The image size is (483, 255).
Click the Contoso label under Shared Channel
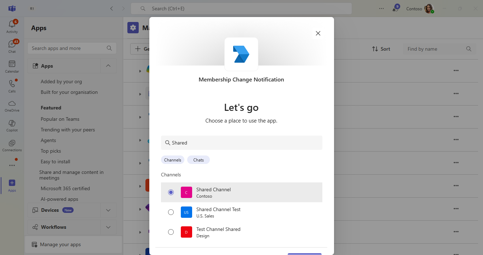(204, 196)
